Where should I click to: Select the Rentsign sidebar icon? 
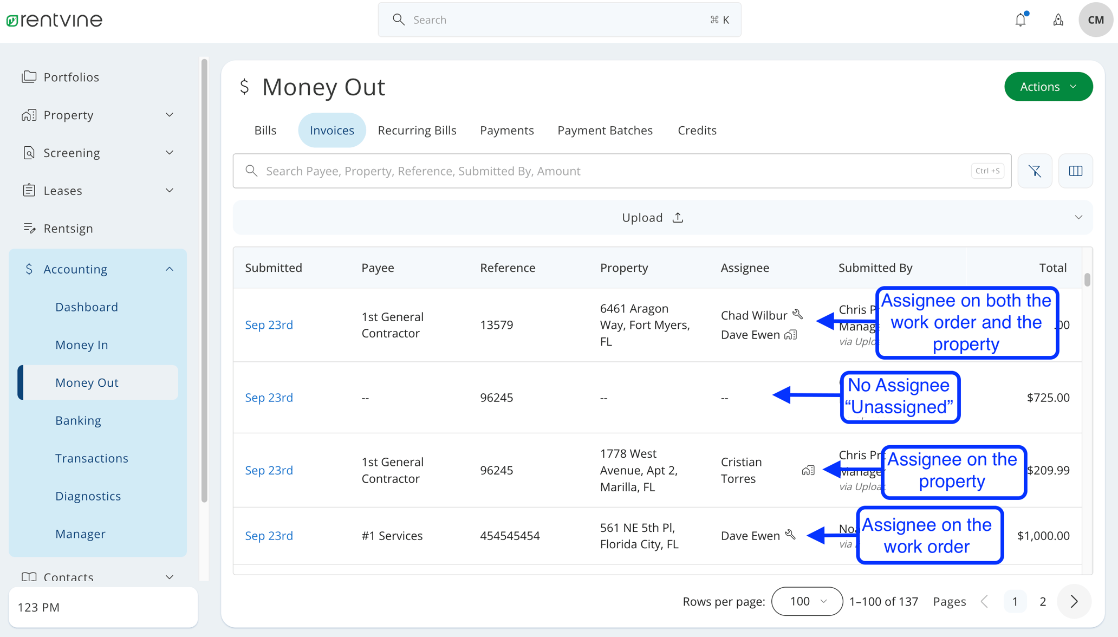click(30, 228)
